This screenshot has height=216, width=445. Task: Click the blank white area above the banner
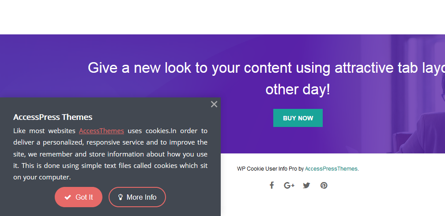click(221, 17)
